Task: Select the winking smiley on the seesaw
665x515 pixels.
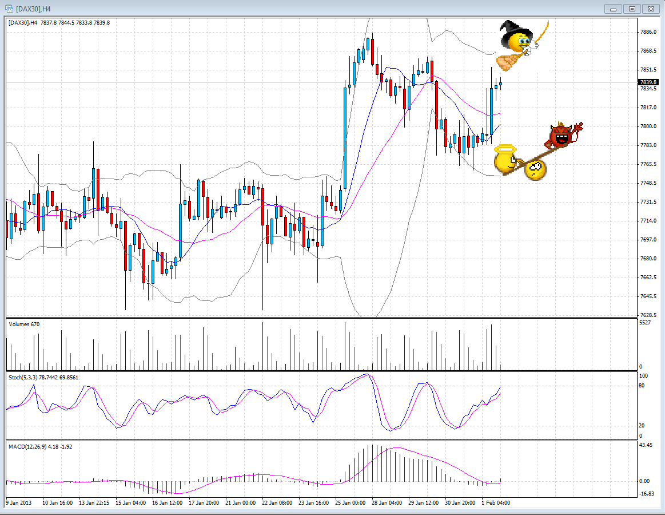Action: [535, 170]
